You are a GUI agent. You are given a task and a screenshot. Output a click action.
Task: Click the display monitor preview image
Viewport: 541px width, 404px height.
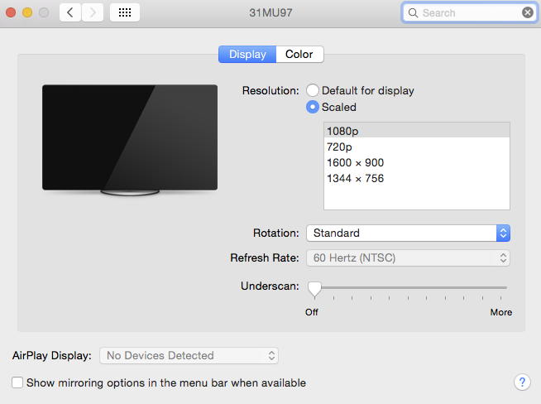tap(130, 140)
